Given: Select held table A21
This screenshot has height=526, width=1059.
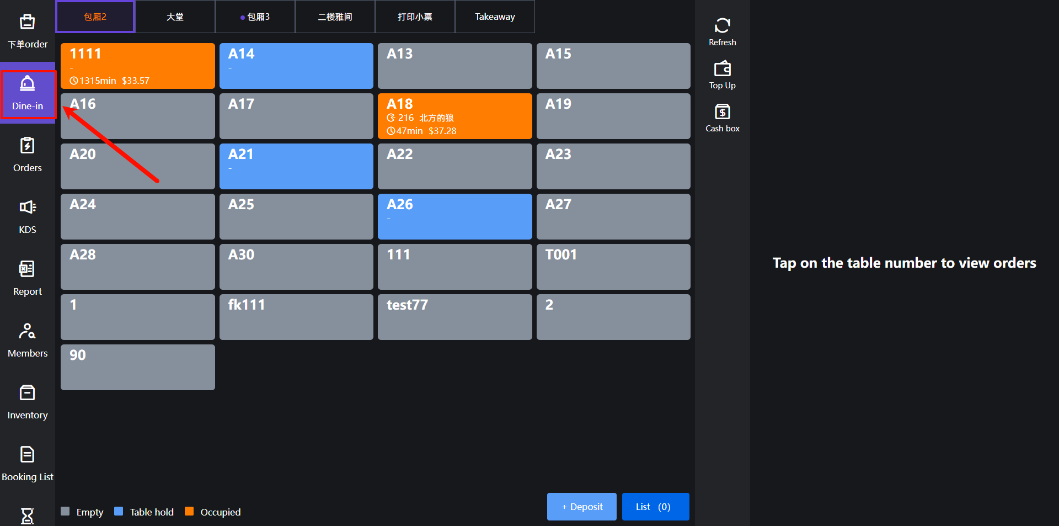Looking at the screenshot, I should point(296,166).
